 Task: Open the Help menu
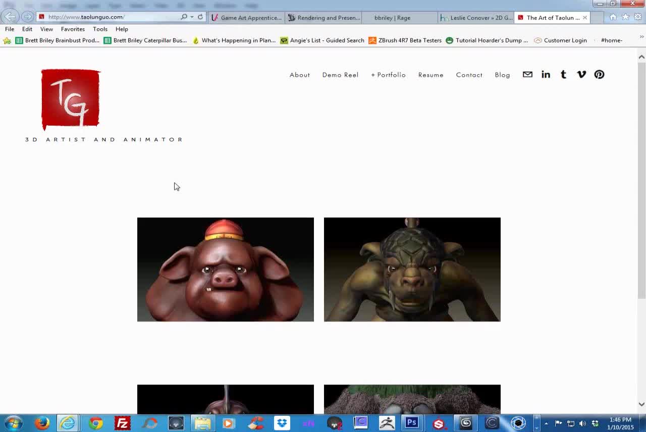122,29
